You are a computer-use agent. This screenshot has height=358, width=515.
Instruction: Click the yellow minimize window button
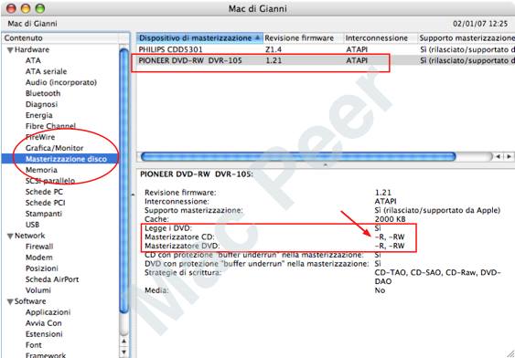(26, 8)
